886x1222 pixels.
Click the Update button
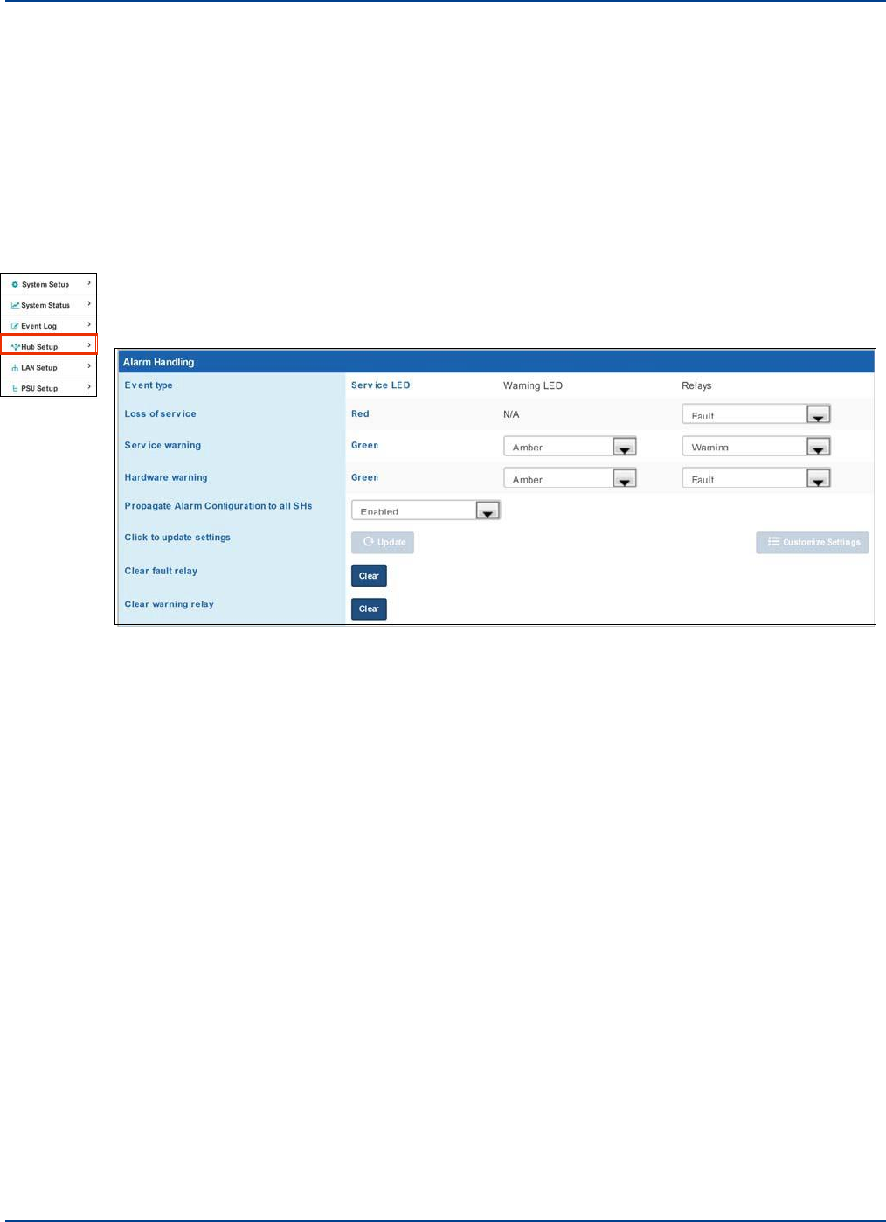[x=383, y=543]
